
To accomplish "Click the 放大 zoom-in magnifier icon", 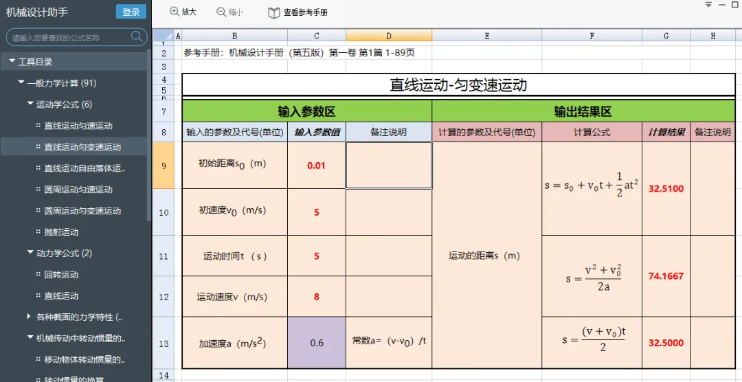I will click(175, 12).
